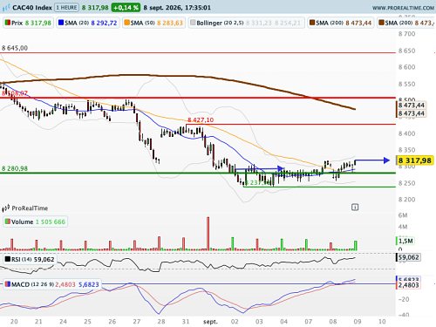Click the 8 400 price axis label
Viewport: 436px width, 327px height.
coord(407,133)
